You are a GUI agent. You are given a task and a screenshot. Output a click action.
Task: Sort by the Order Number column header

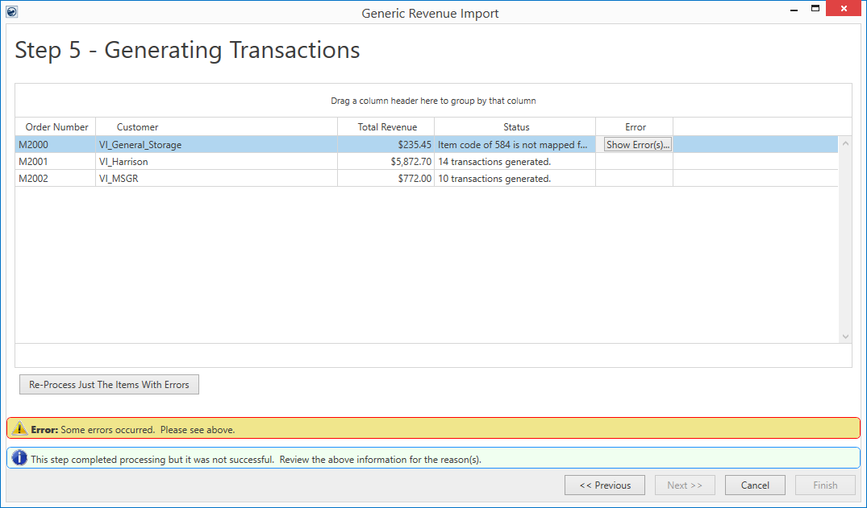(56, 127)
